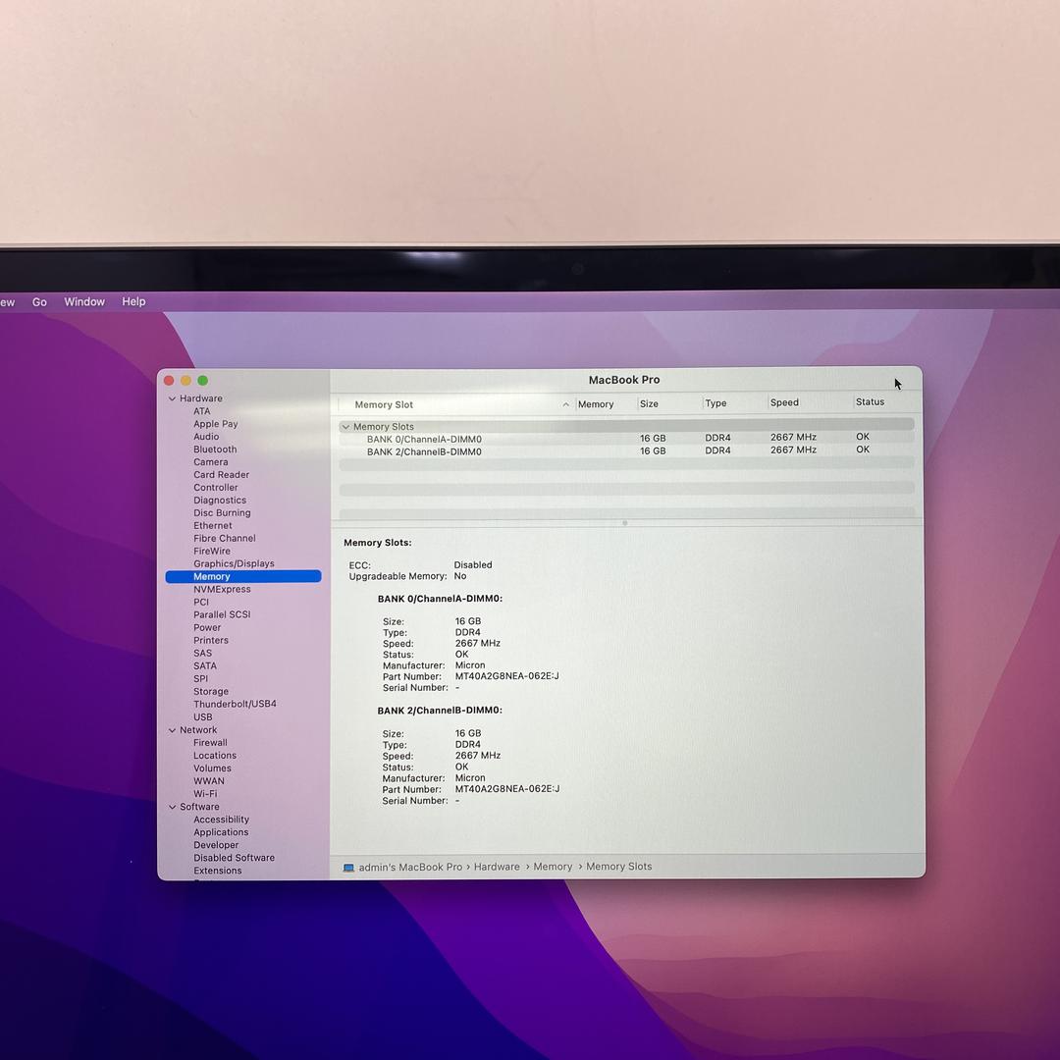The image size is (1060, 1060).
Task: Select USB in the sidebar
Action: click(203, 717)
